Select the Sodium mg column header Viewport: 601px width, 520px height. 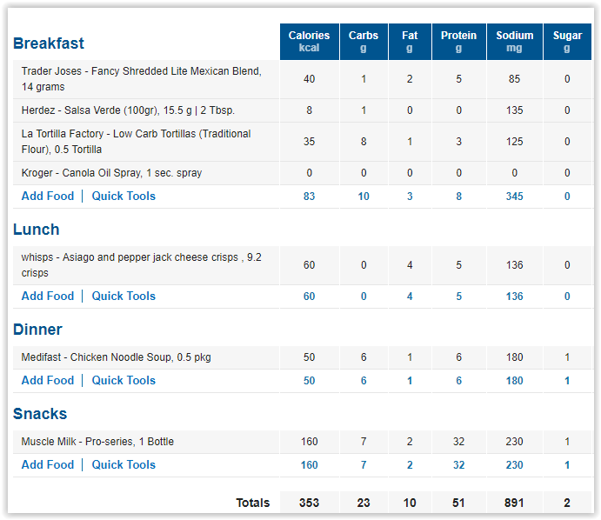(514, 42)
